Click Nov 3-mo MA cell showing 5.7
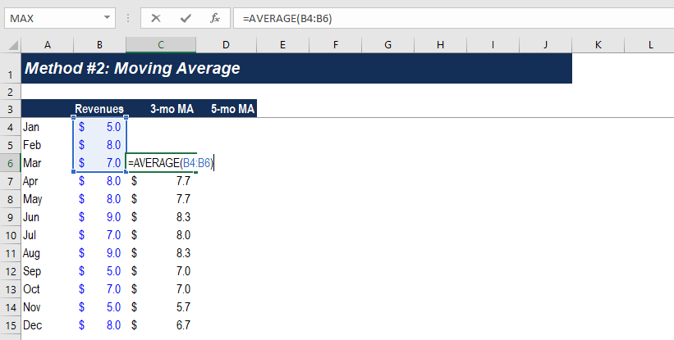Screen dimensions: 674x340 (x=161, y=307)
